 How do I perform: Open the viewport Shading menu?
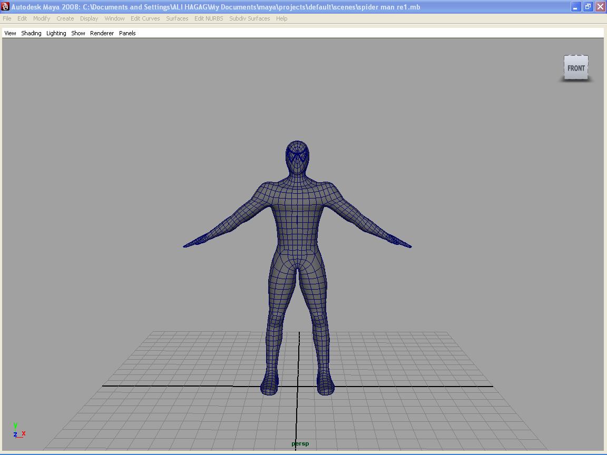click(32, 33)
